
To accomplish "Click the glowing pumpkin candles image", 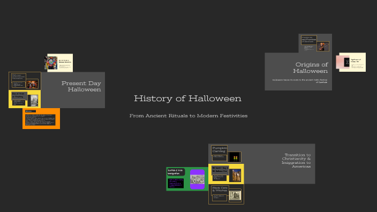I will pyautogui.click(x=235, y=157).
